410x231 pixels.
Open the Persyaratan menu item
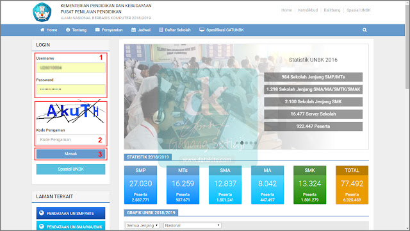tap(109, 30)
